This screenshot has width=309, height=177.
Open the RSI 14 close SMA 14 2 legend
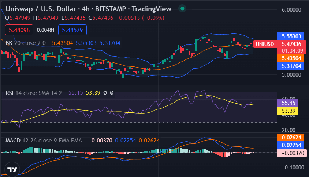(34, 93)
